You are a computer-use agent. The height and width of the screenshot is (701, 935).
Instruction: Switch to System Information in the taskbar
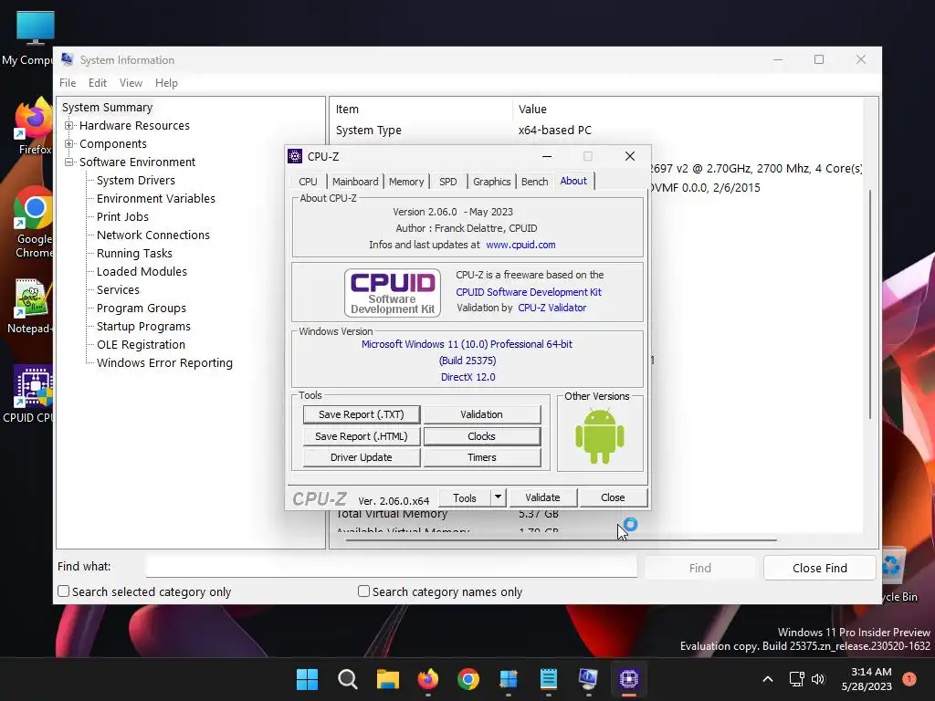point(589,679)
